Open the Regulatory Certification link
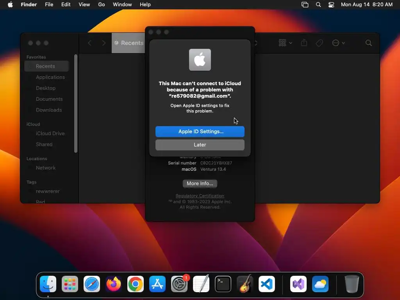 coord(200,196)
